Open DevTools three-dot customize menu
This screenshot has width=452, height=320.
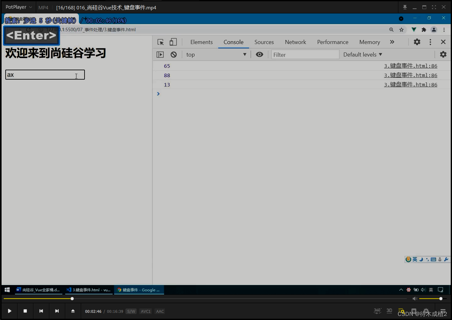(x=430, y=42)
